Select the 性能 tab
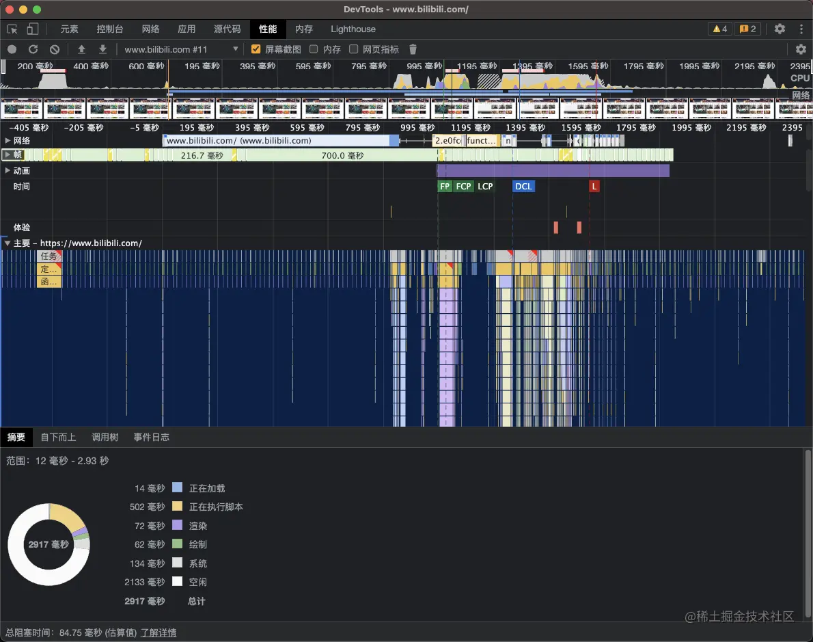Screen dimensions: 813x642 [268, 29]
